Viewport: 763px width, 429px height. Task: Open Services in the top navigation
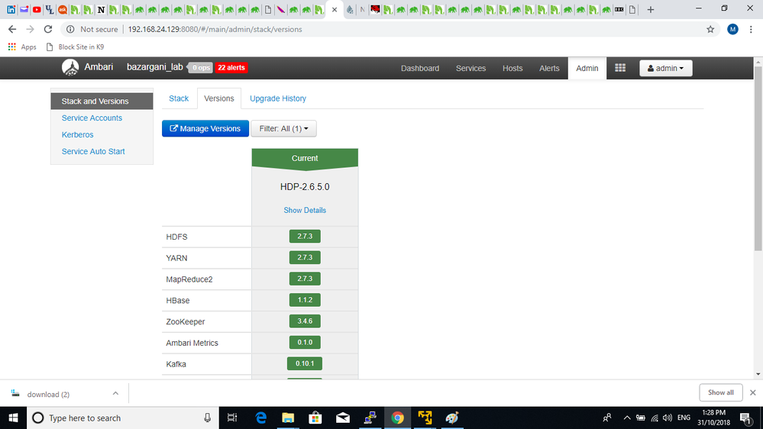click(470, 68)
